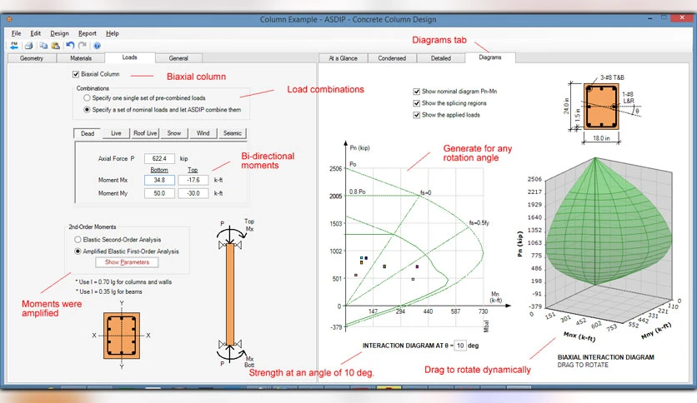Click Moment My Top field -30.0

click(193, 193)
